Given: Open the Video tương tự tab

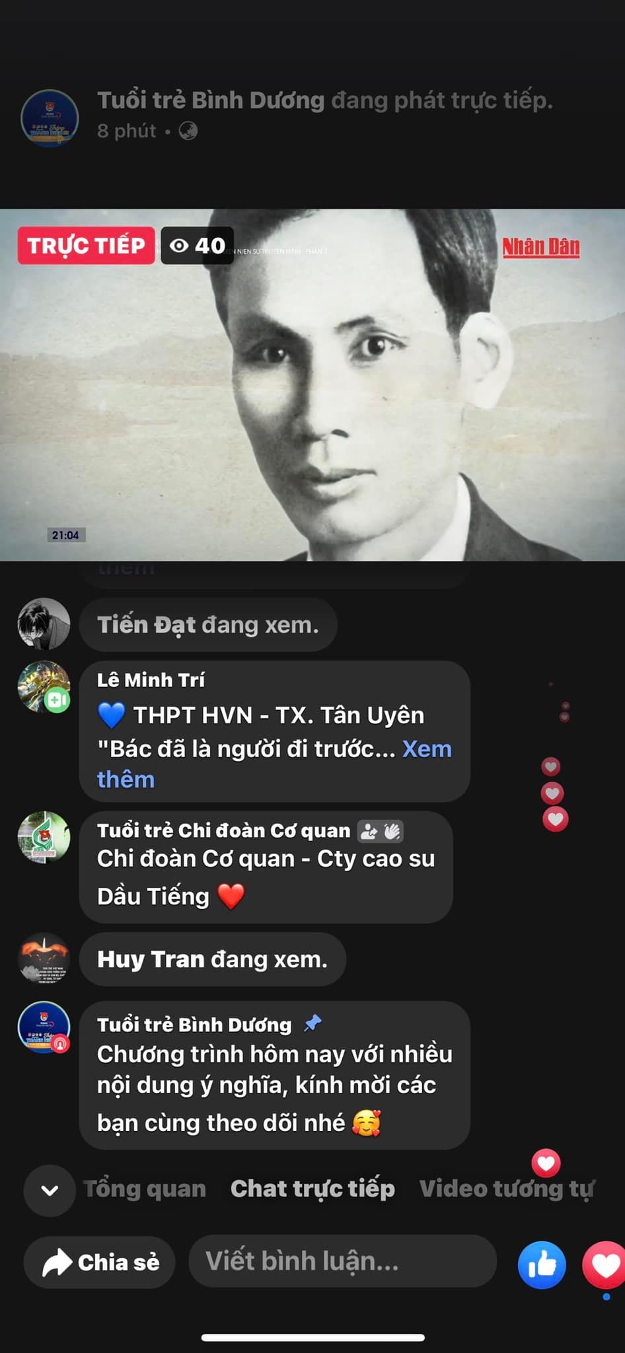Looking at the screenshot, I should coord(507,1188).
